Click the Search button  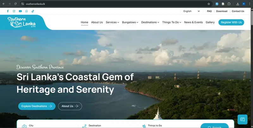[214, 126]
